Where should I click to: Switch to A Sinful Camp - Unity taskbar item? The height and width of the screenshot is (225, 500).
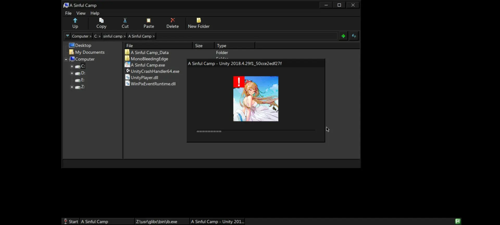click(x=217, y=221)
